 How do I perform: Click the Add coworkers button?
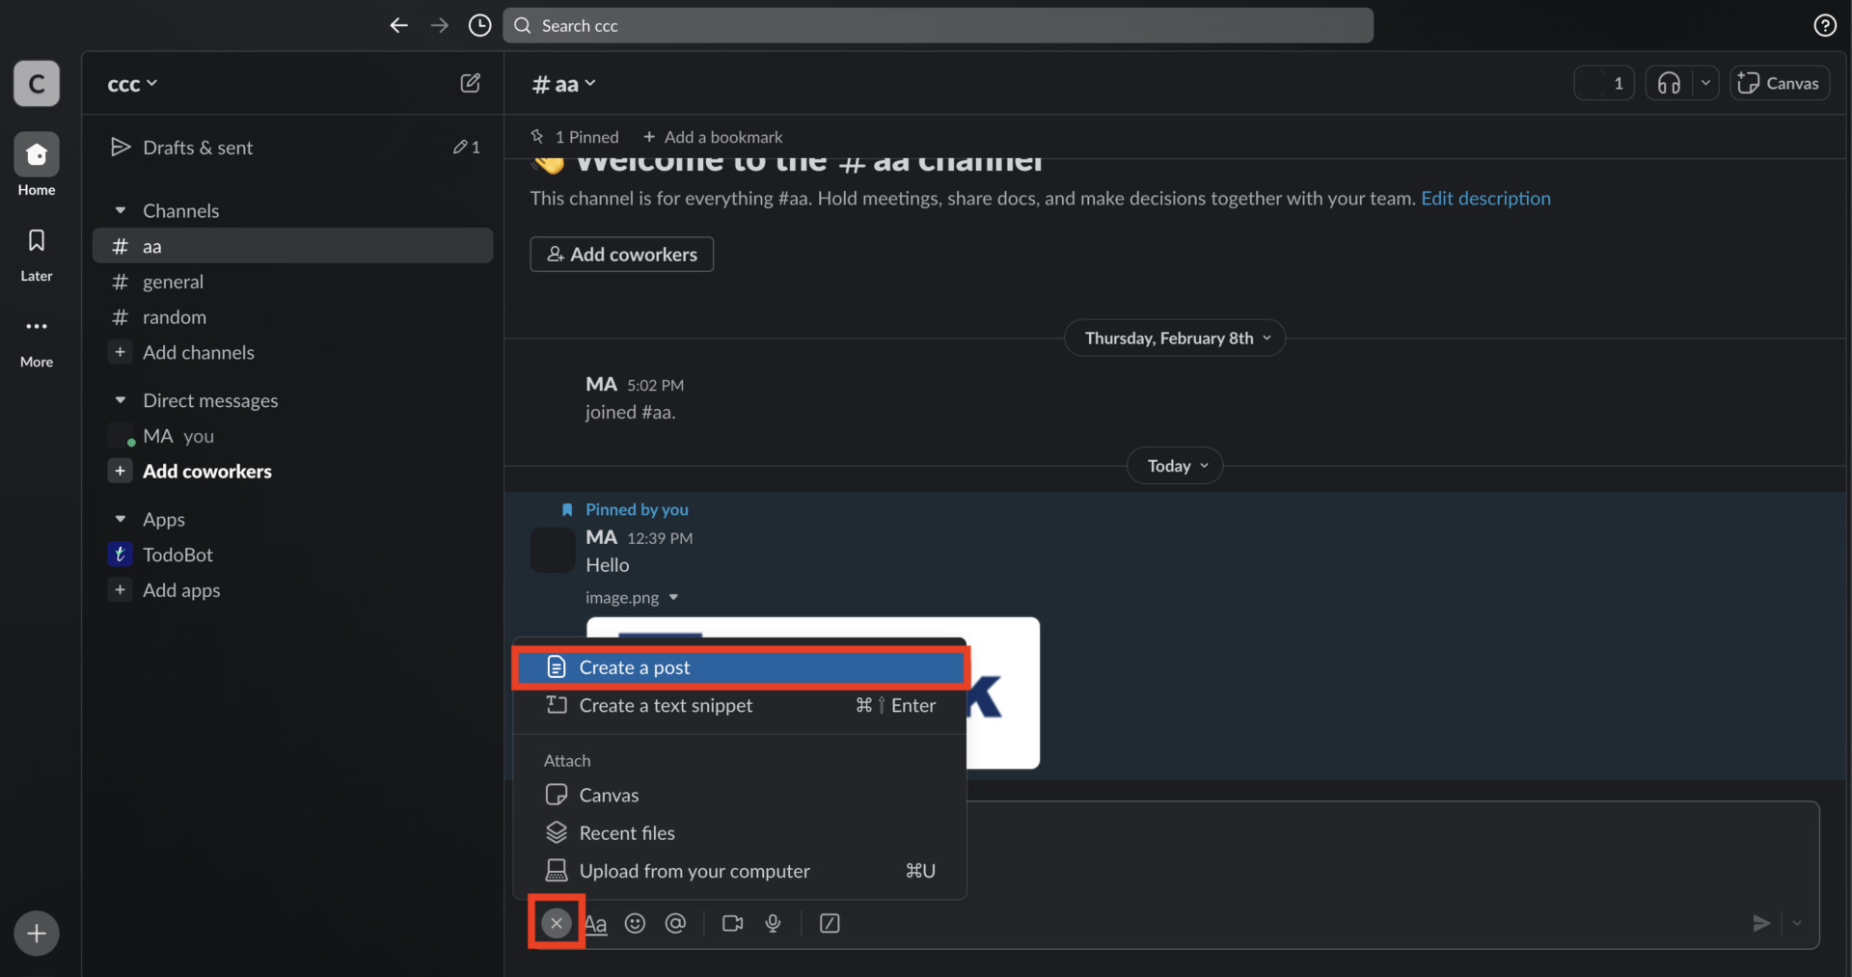621,254
